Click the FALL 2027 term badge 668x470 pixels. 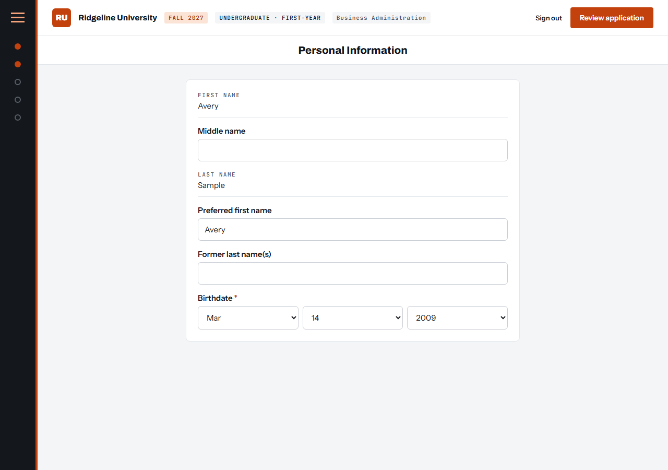click(186, 18)
